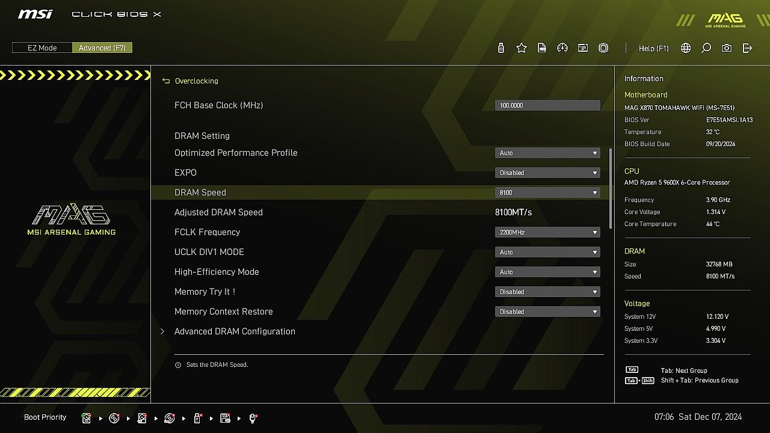The width and height of the screenshot is (770, 433).
Task: Select Optimized Performance Profile label
Action: [236, 153]
